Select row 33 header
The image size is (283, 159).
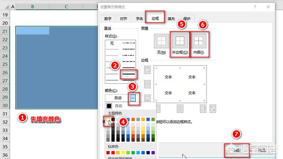5,130
